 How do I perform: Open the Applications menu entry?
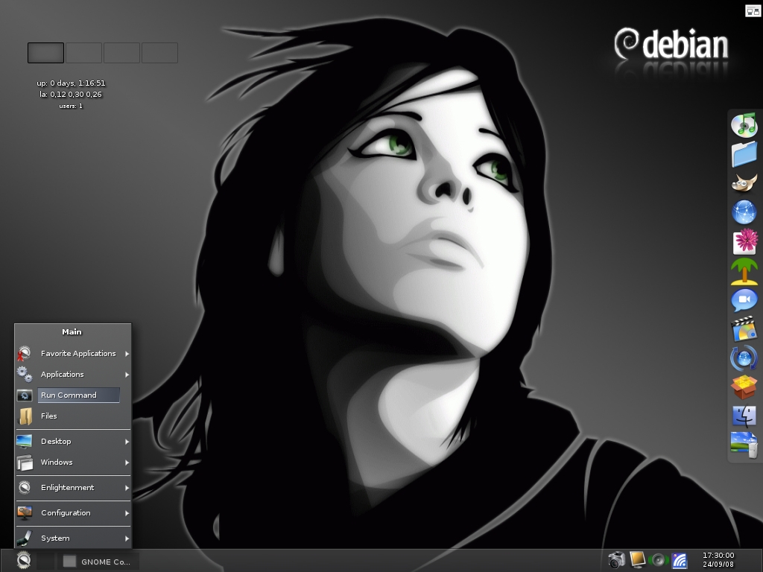[73, 374]
